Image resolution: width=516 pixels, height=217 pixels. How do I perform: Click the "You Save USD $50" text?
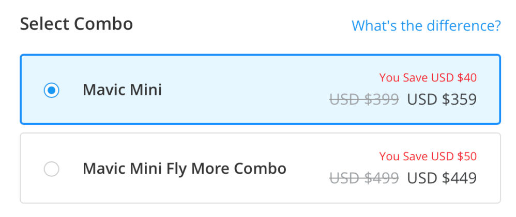click(428, 156)
